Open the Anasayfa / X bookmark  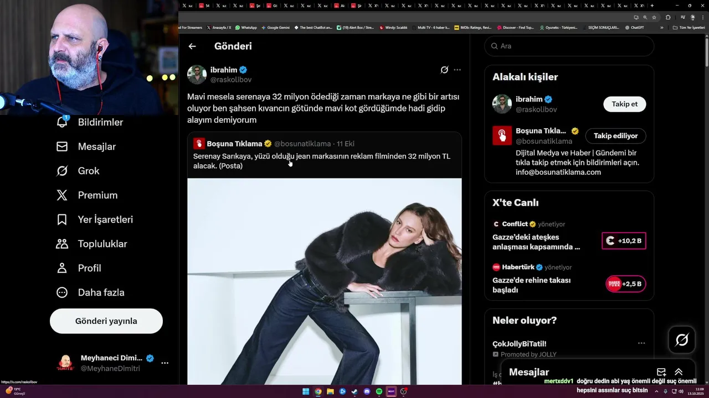[x=219, y=27]
